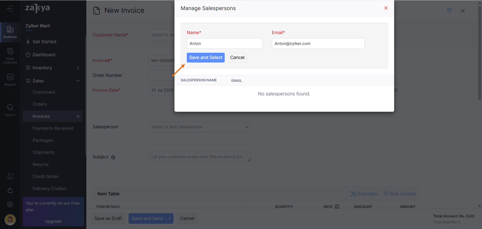Go to Payments Received in sidebar
The width and height of the screenshot is (482, 229).
click(53, 128)
